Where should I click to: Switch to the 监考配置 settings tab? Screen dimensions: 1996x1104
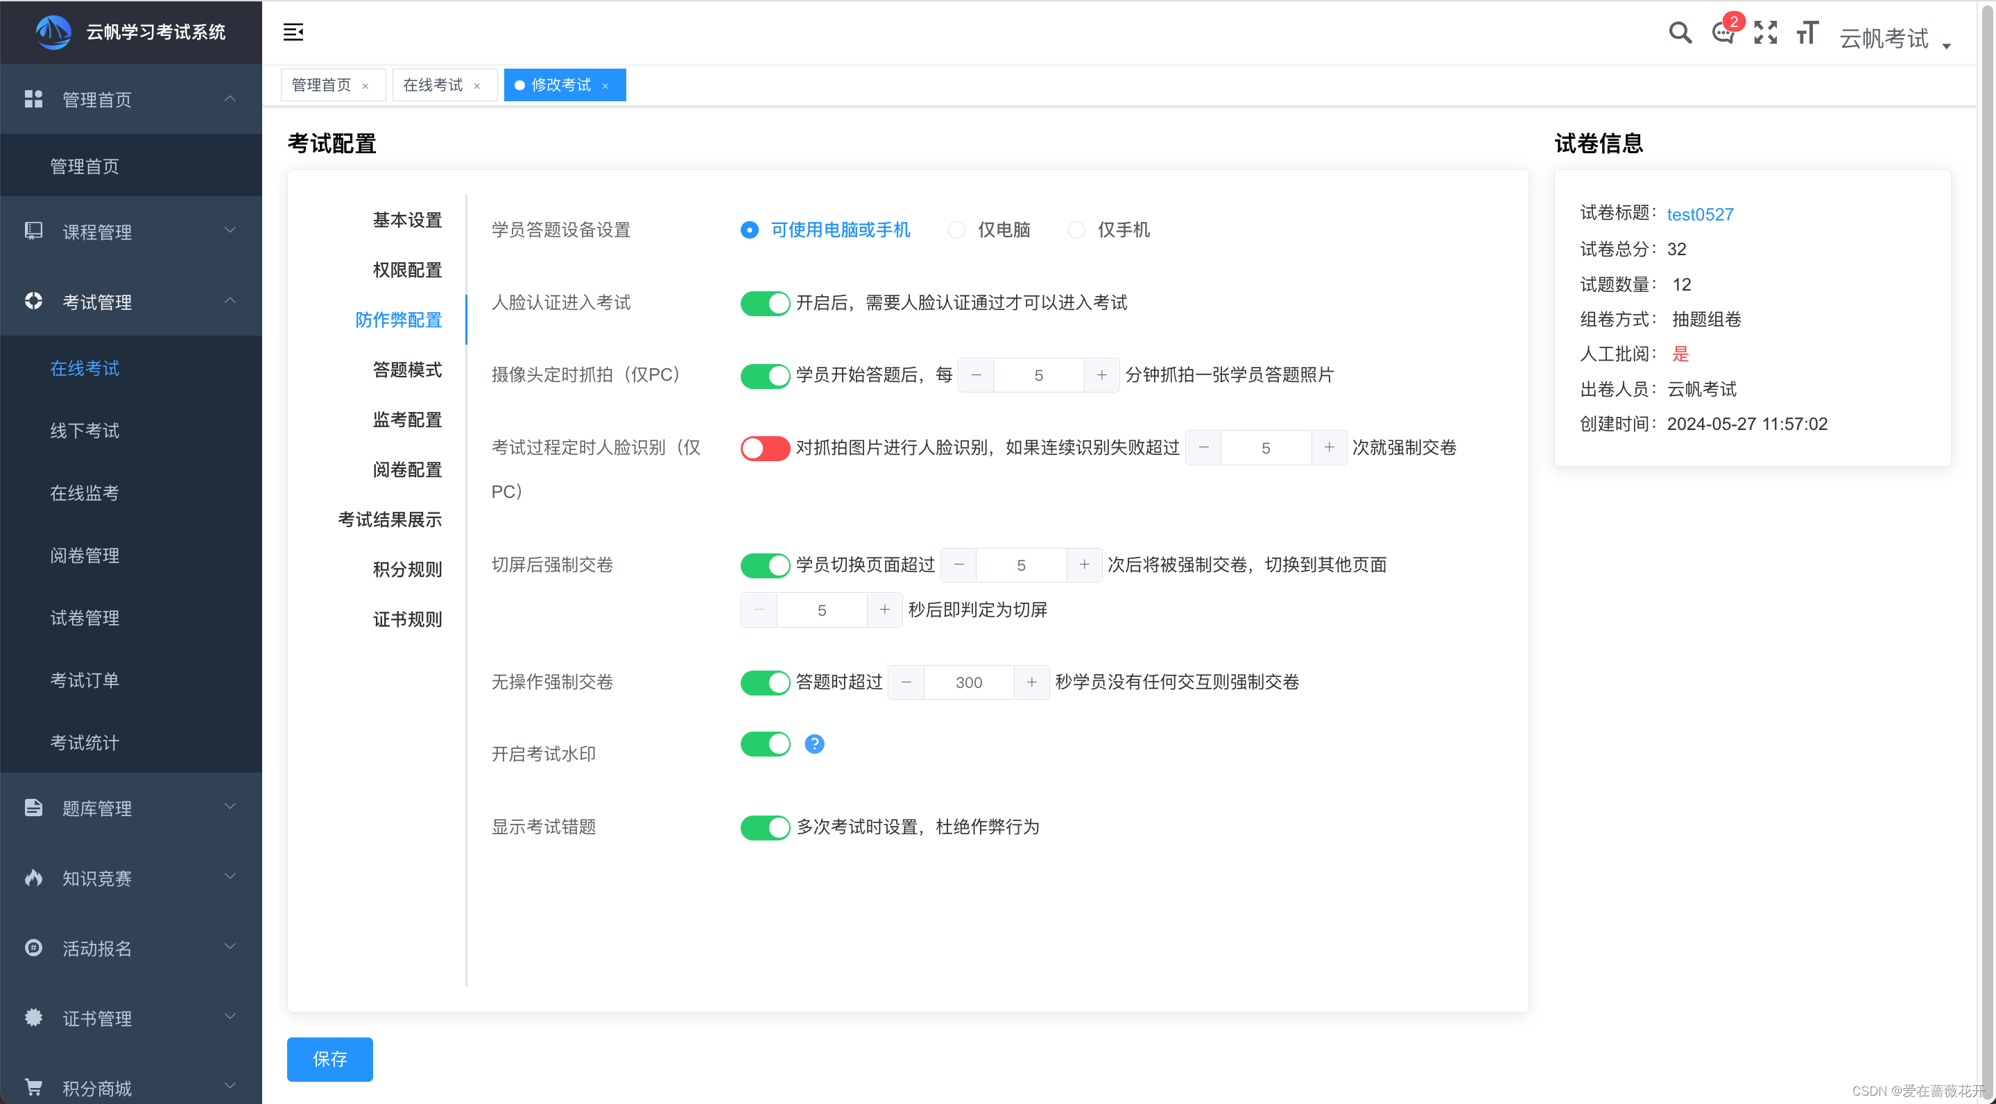point(407,419)
